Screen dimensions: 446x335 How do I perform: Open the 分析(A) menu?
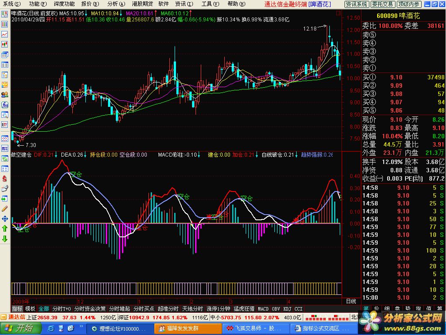[116, 4]
